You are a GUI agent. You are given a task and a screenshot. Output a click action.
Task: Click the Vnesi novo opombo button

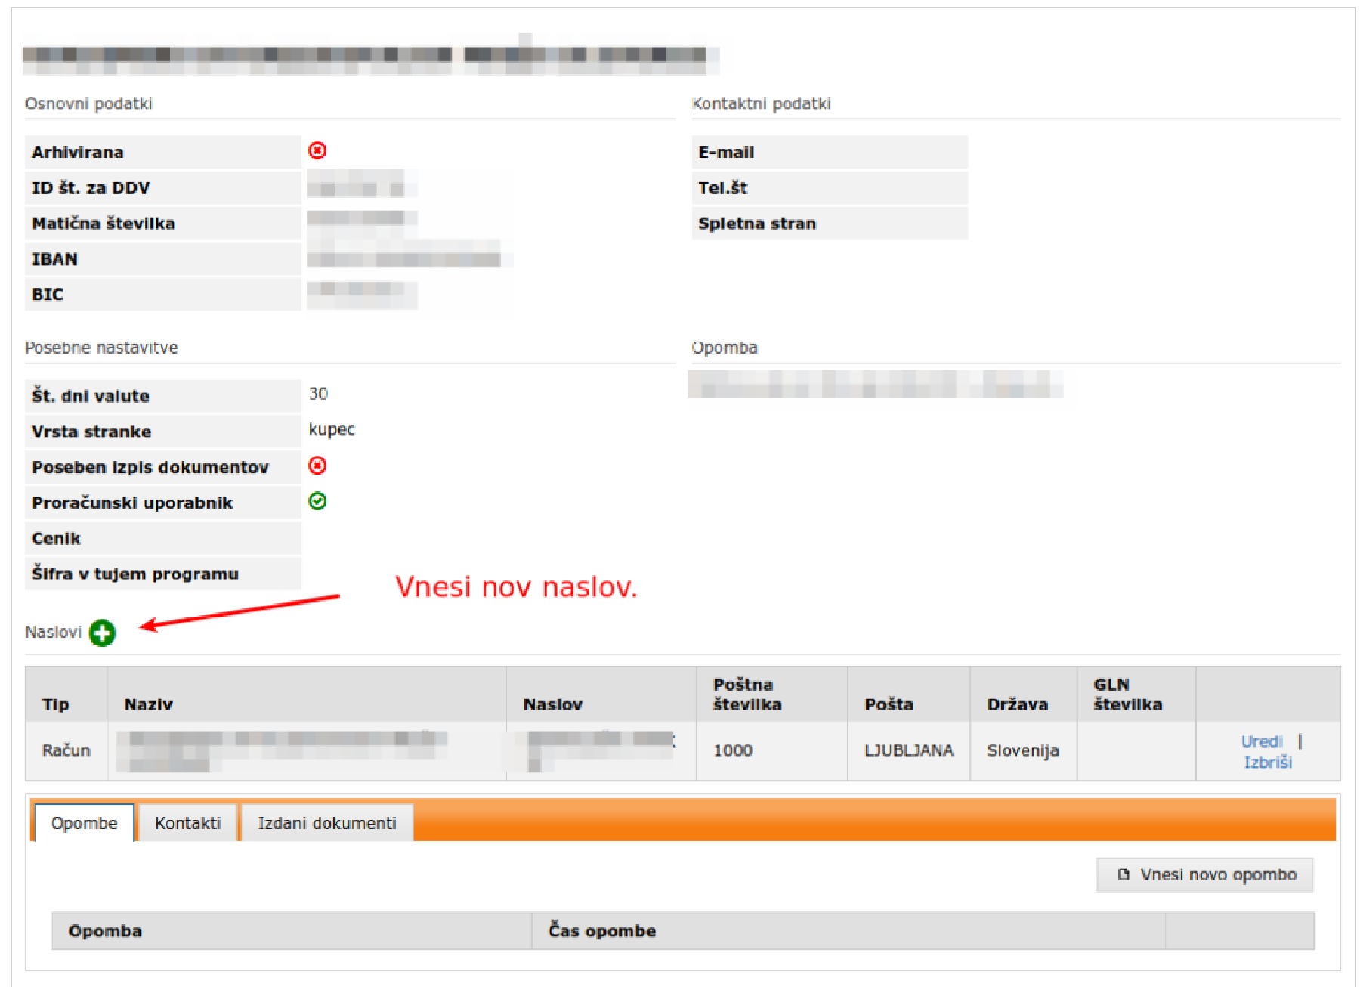point(1204,874)
